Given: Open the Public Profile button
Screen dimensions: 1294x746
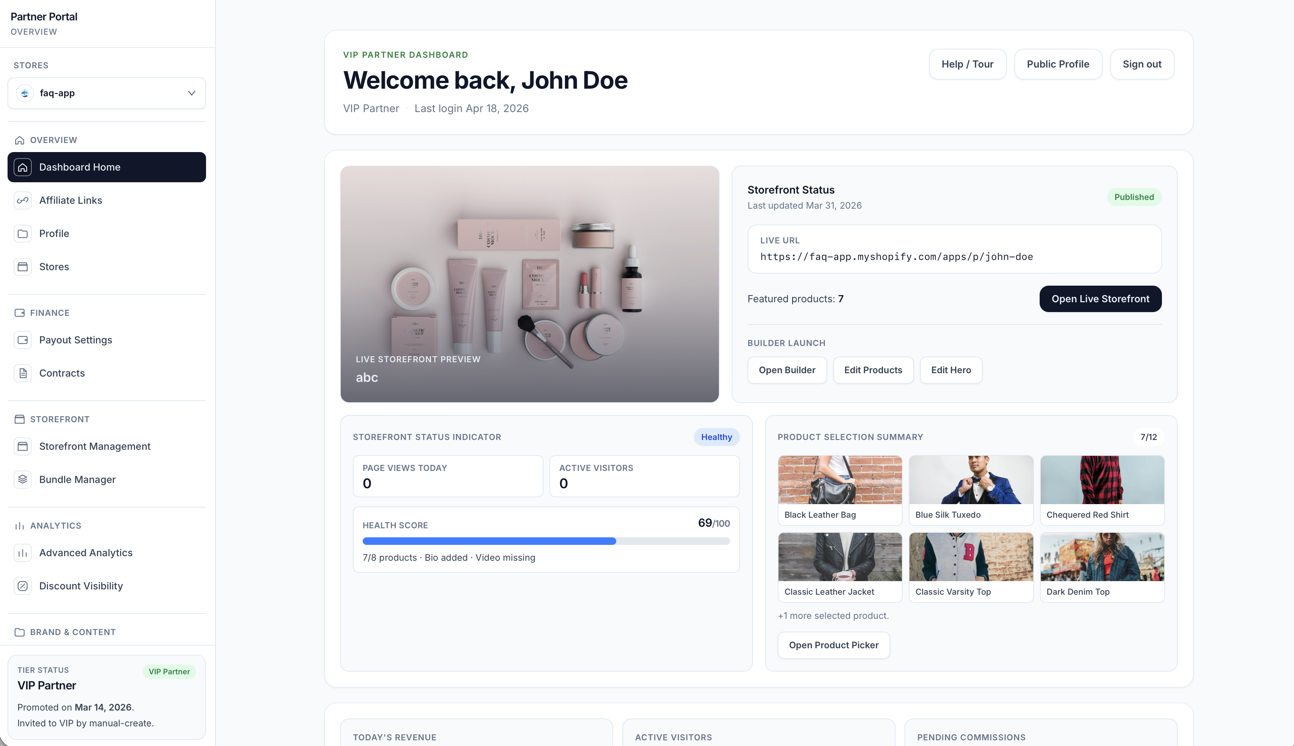Looking at the screenshot, I should (1058, 64).
